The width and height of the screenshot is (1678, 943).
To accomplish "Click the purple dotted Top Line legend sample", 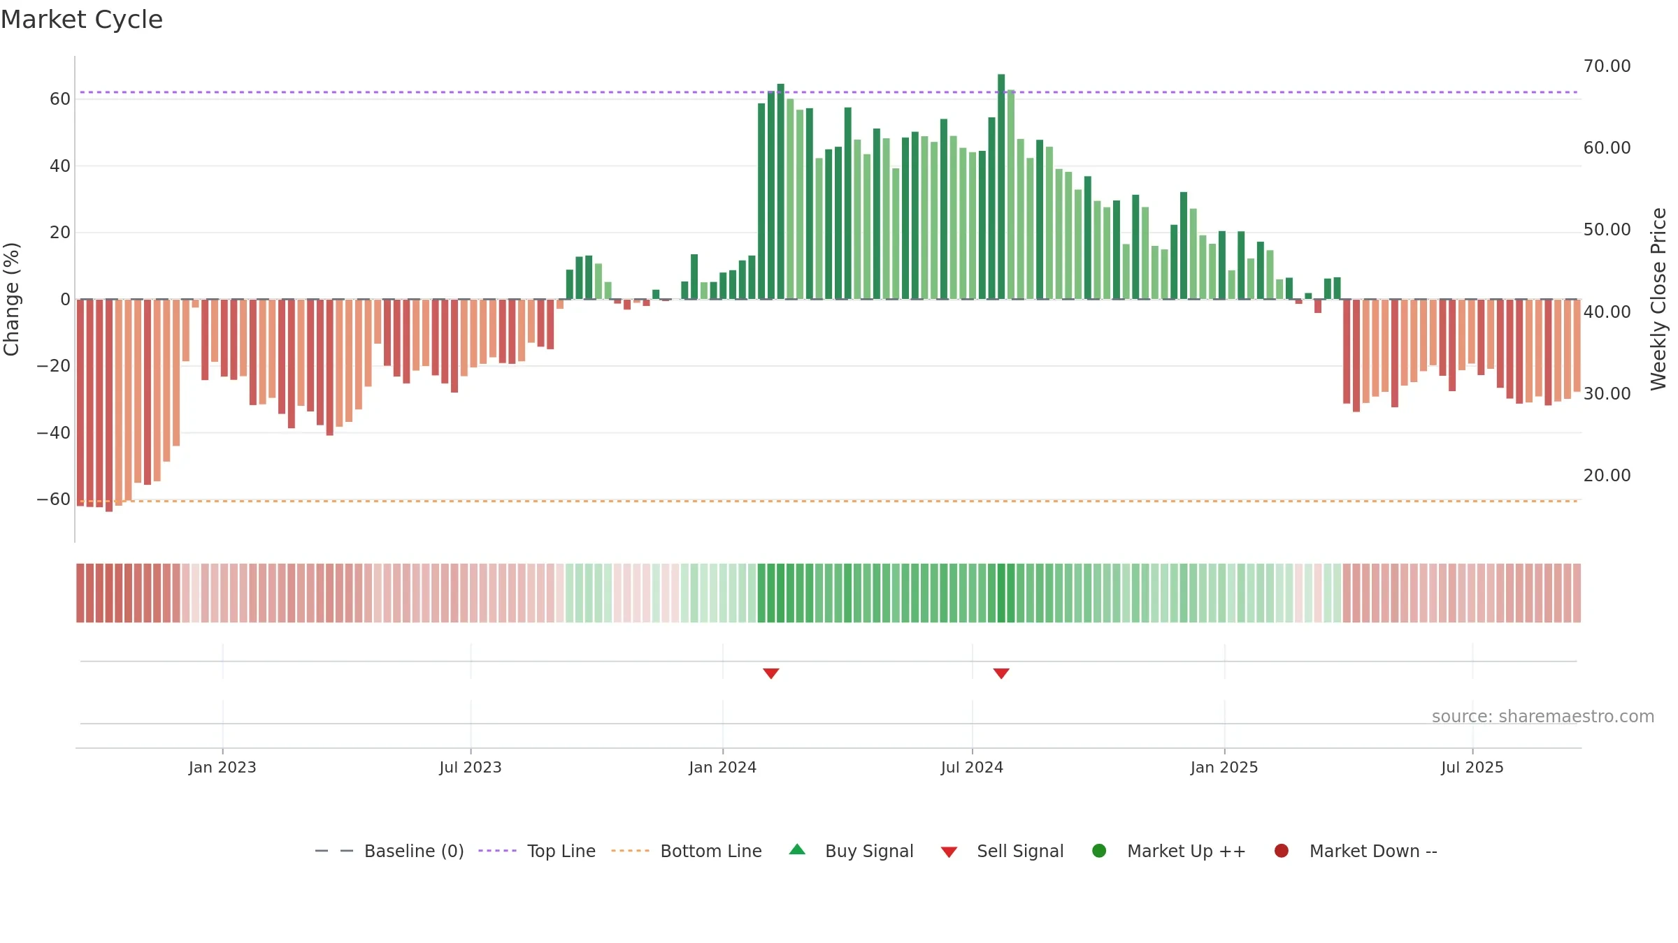I will 497,851.
